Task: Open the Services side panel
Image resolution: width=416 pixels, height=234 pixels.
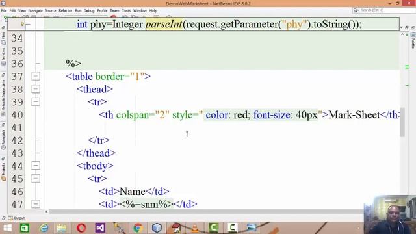Action: [3, 57]
